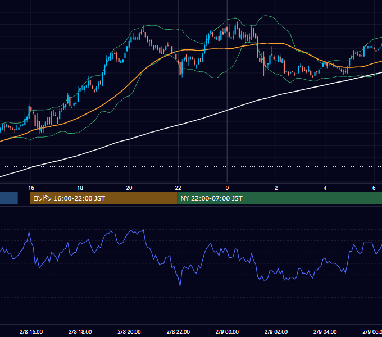This screenshot has height=337, width=382.
Task: Click the '2/8 18:00' indicator axis label
Action: tap(80, 331)
